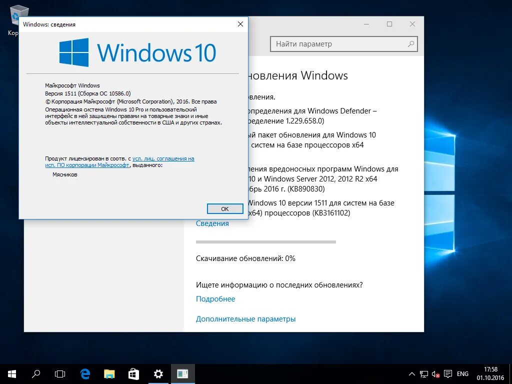512x384 pixels.
Task: Click the licensee name 'Мясников'
Action: click(65, 174)
